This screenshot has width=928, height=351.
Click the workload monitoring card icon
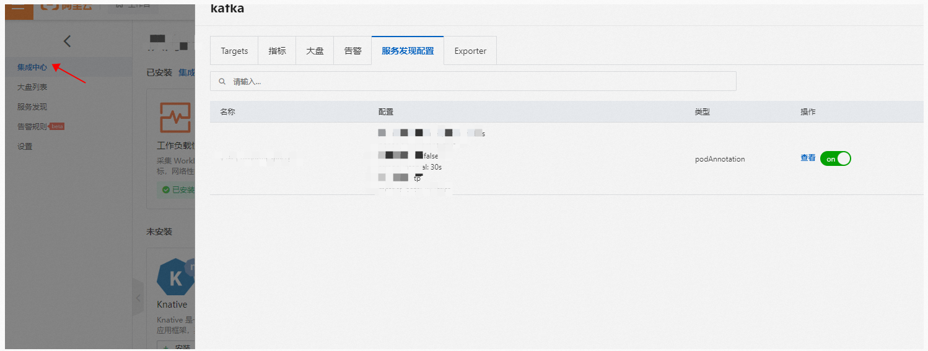(175, 118)
